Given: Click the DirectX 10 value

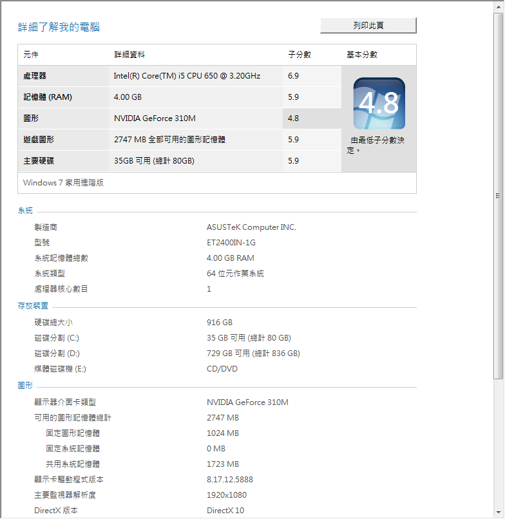Looking at the screenshot, I should click(225, 511).
